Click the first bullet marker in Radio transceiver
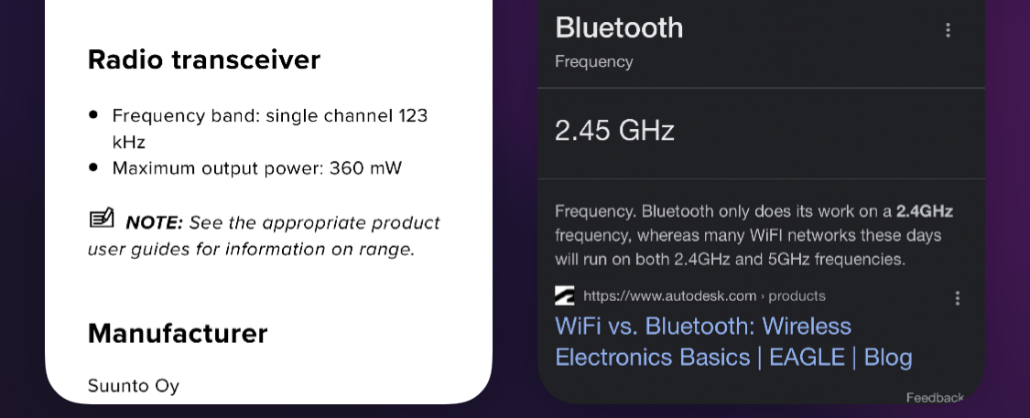The width and height of the screenshot is (1030, 418). pyautogui.click(x=93, y=115)
